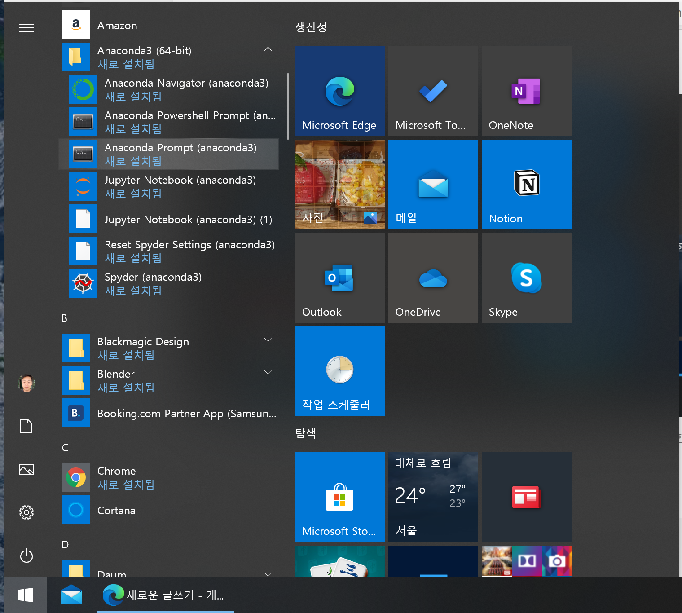Open Settings via the gear icon
The image size is (682, 613).
click(26, 512)
